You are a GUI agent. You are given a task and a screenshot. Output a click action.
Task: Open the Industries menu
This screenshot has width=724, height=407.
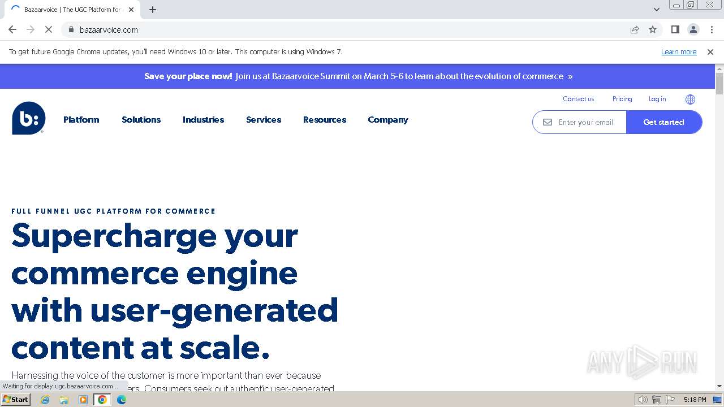point(204,120)
